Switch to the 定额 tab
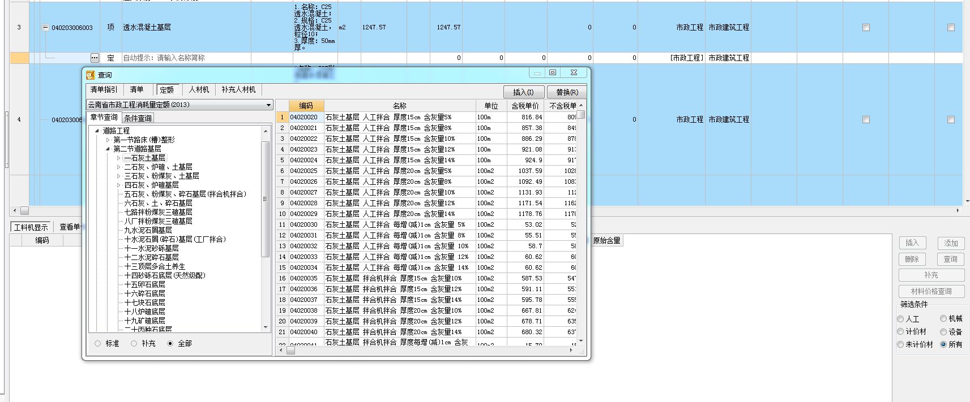Image resolution: width=970 pixels, height=402 pixels. point(167,90)
